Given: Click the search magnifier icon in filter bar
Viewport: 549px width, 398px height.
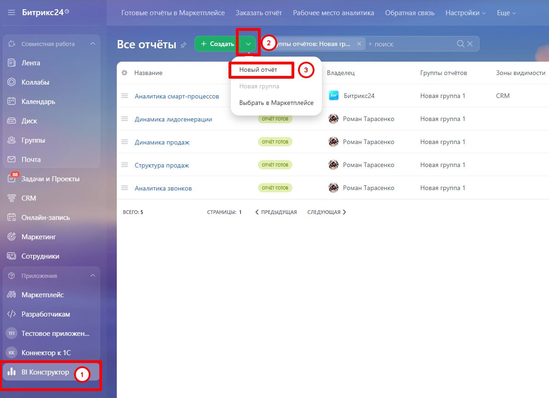Looking at the screenshot, I should point(460,44).
